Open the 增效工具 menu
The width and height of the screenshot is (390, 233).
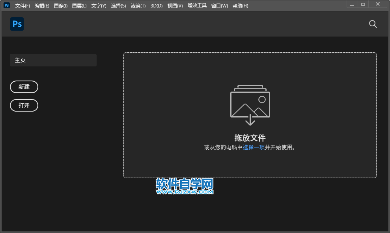[197, 6]
